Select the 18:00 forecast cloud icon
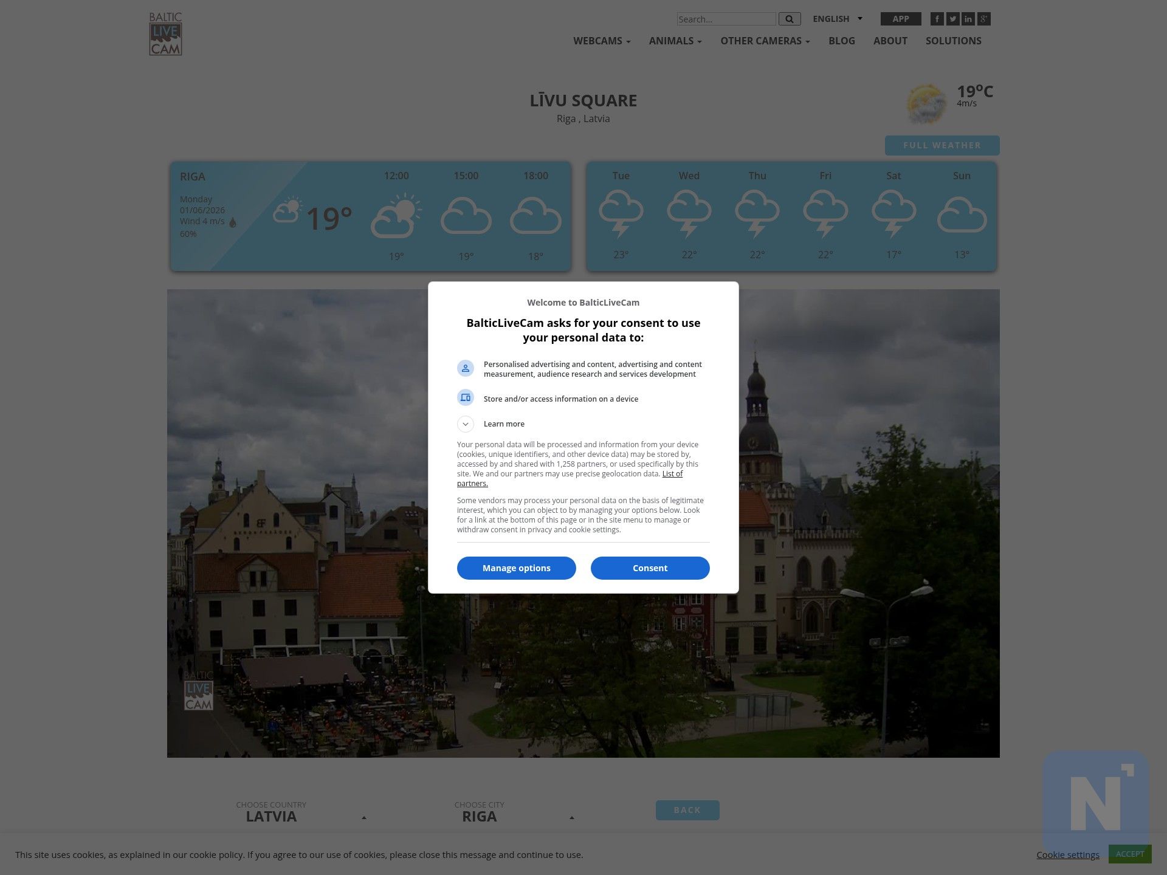1167x875 pixels. pos(535,216)
